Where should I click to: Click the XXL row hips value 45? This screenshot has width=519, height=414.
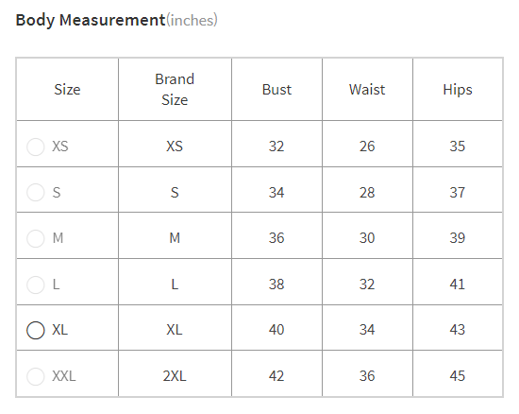458,376
